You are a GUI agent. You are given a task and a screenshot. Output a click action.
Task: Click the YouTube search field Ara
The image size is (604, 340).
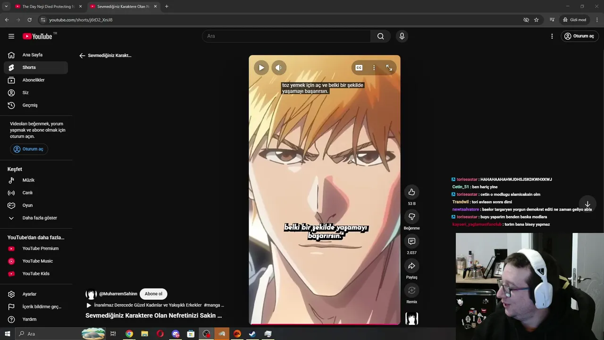tap(286, 36)
